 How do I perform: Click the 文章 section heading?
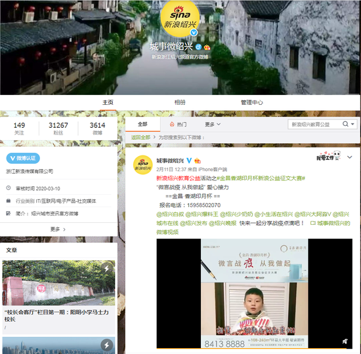click(x=12, y=250)
